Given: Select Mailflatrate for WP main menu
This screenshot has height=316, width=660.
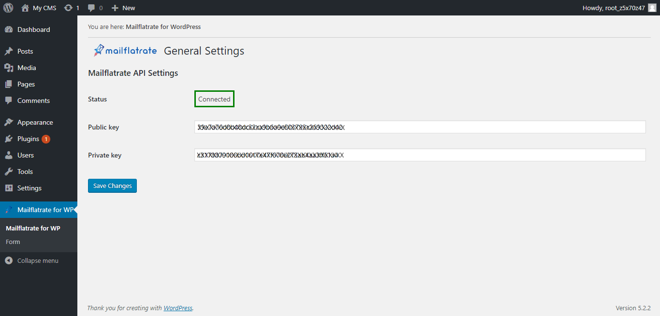Looking at the screenshot, I should tap(39, 210).
